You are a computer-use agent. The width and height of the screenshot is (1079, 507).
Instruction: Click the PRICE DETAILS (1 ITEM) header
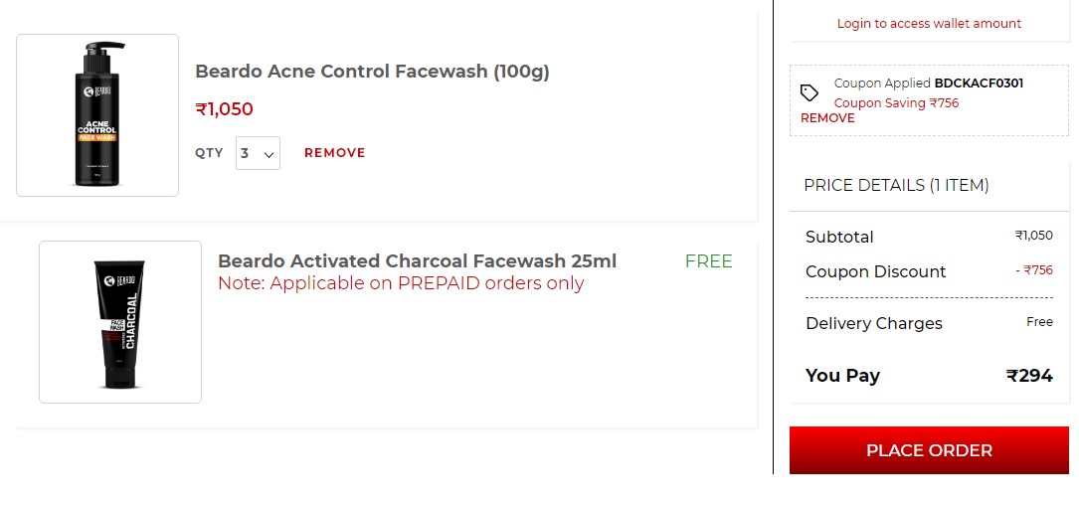(896, 185)
